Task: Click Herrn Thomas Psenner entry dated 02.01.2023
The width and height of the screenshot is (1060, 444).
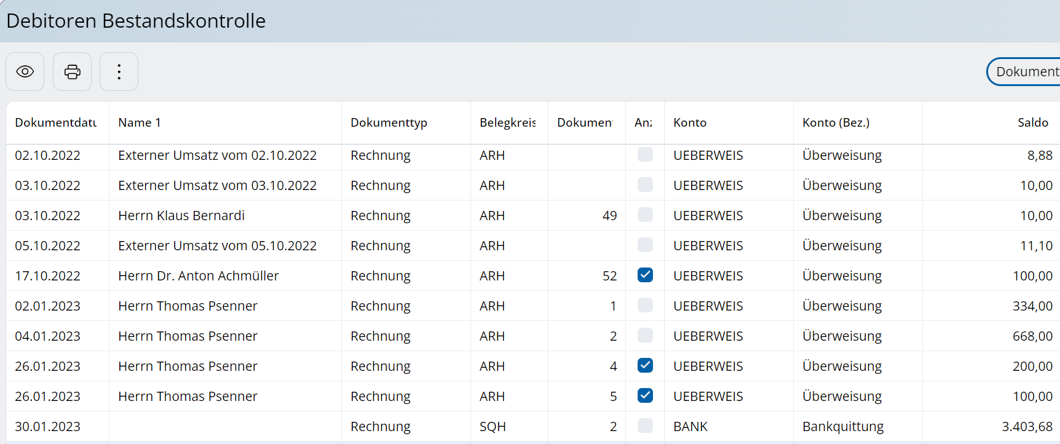Action: 188,306
